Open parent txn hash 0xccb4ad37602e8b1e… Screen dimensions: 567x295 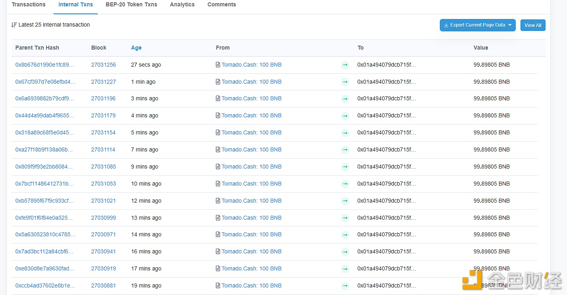pyautogui.click(x=45, y=285)
